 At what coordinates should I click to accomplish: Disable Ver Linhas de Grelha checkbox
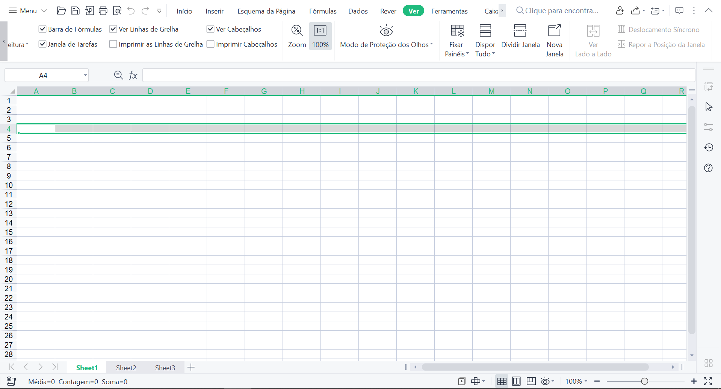[x=113, y=29]
